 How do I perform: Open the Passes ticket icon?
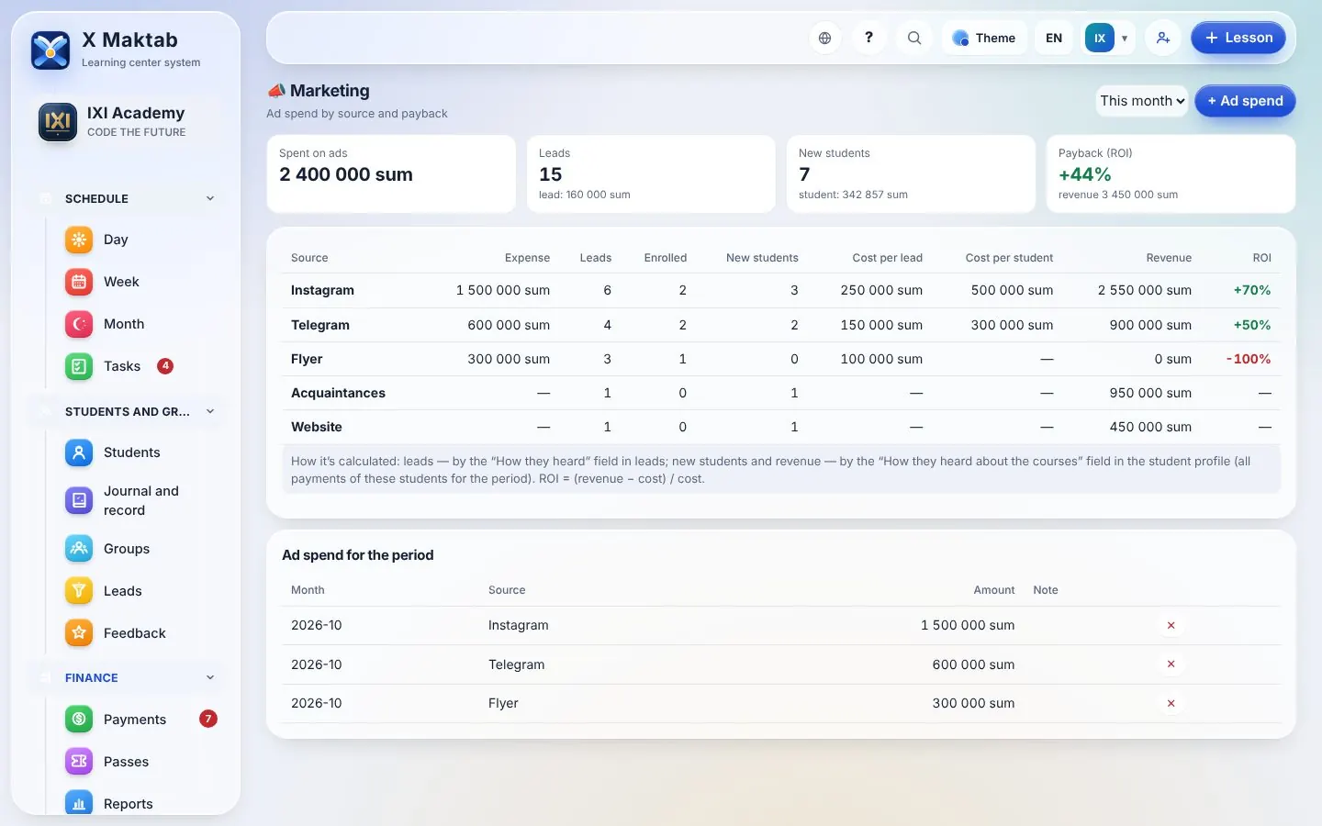pos(79,762)
